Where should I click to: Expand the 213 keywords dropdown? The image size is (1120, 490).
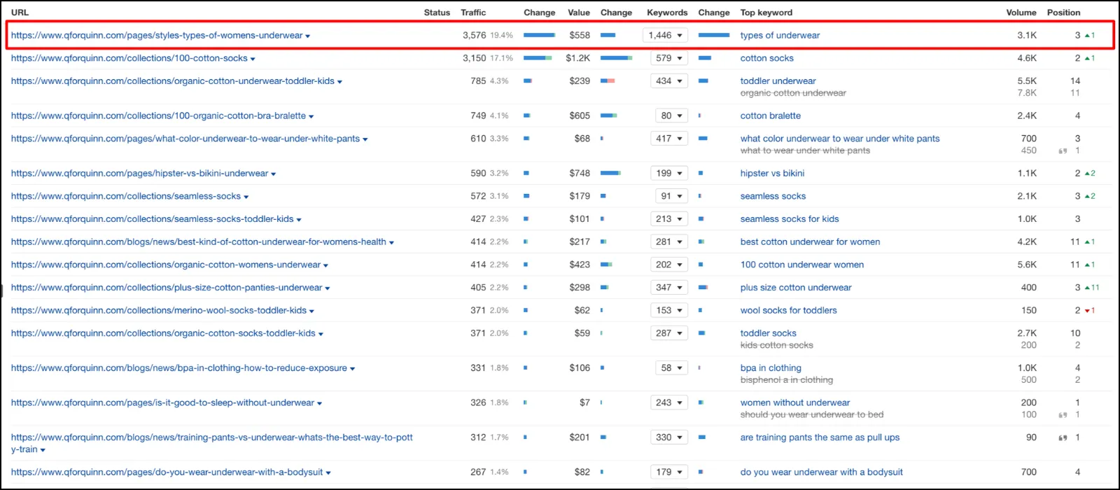tap(669, 219)
